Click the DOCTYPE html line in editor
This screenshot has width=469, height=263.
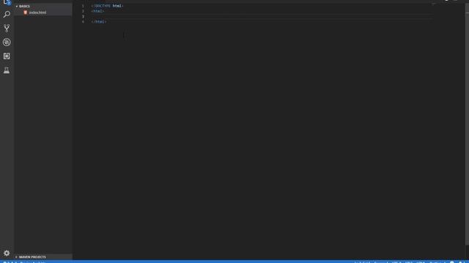[x=107, y=6]
